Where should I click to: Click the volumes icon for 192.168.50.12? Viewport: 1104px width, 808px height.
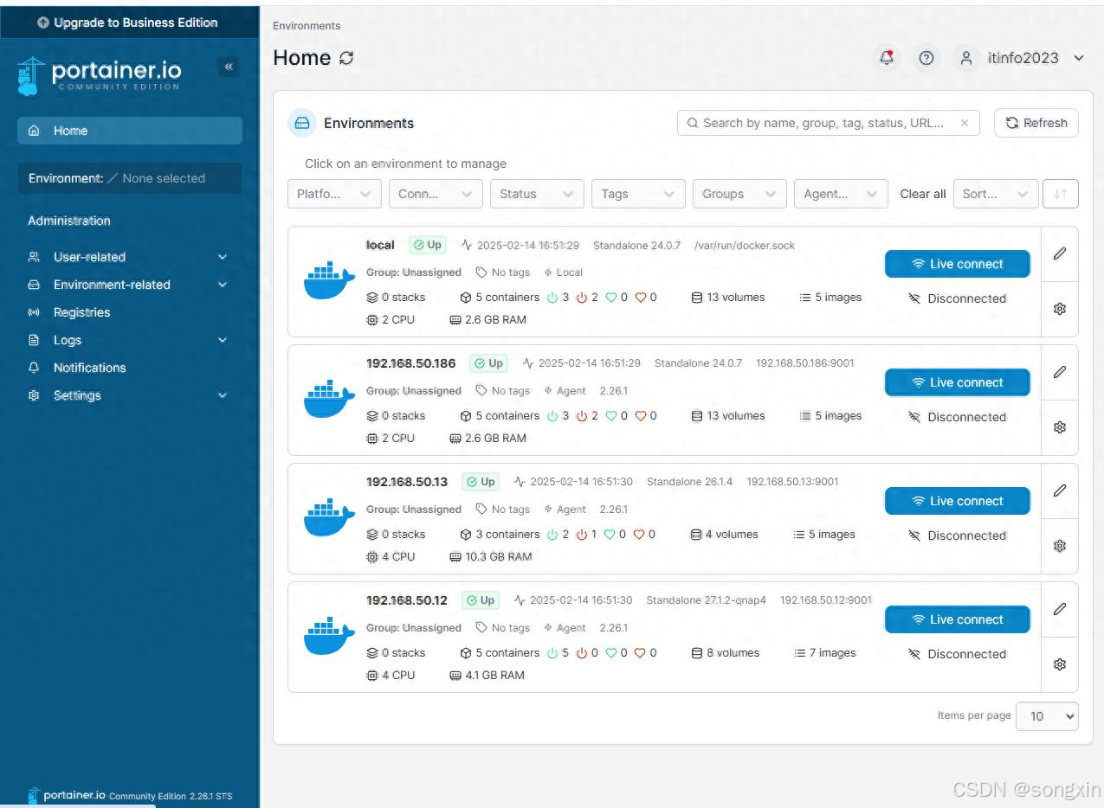696,653
